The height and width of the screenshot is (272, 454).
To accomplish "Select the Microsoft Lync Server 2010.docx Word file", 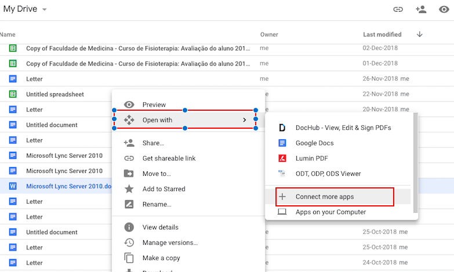I will (68, 186).
